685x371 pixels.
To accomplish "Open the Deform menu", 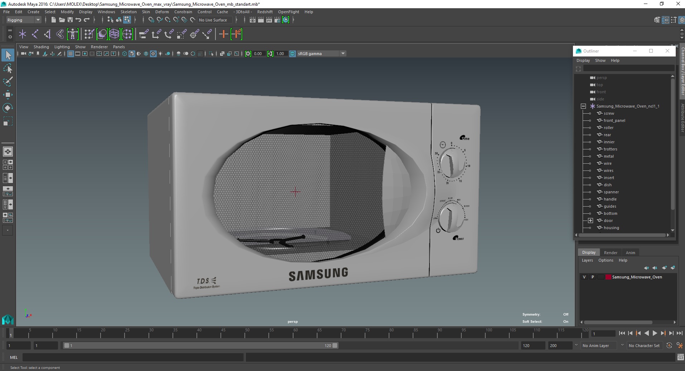I will 162,12.
